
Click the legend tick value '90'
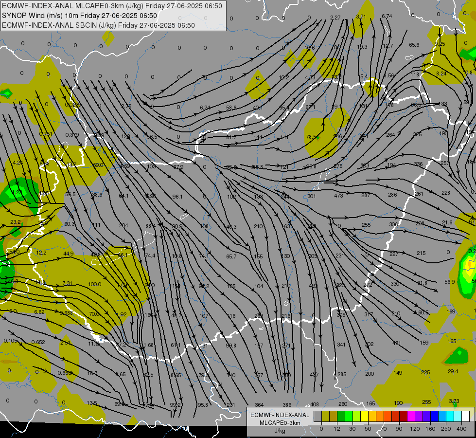pos(399,429)
